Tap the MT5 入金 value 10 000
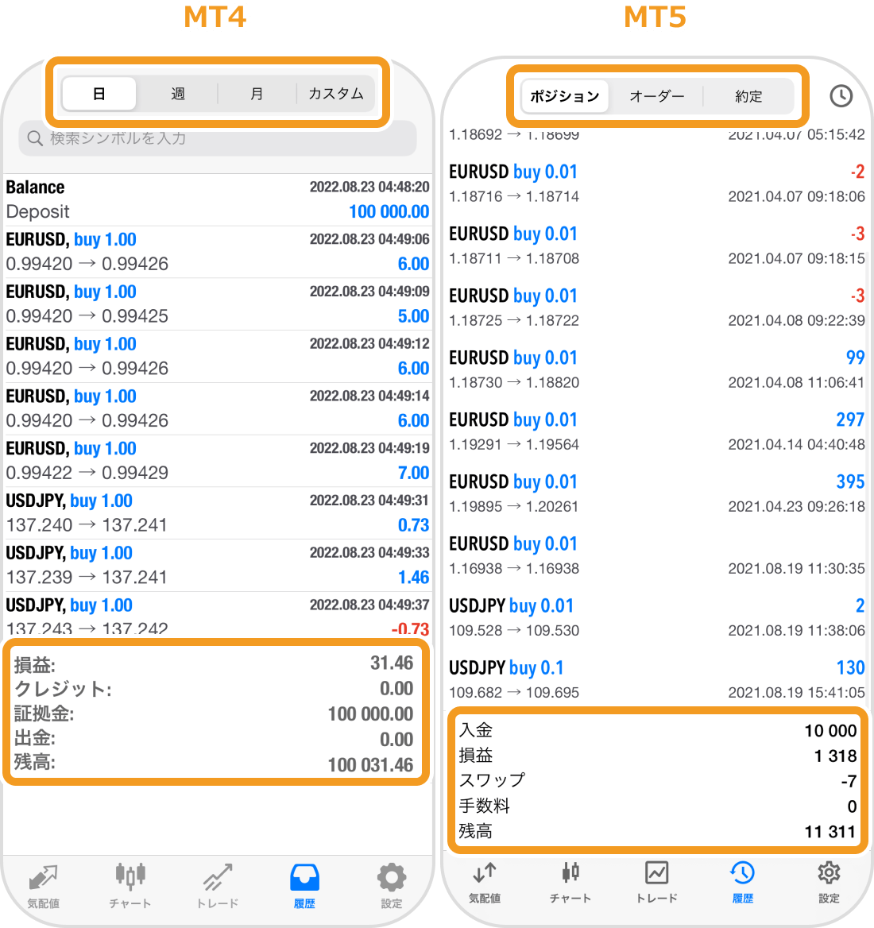This screenshot has height=928, width=874. point(830,730)
